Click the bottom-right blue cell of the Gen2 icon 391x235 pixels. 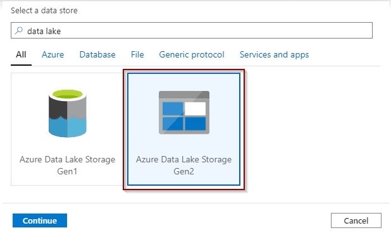pos(195,124)
